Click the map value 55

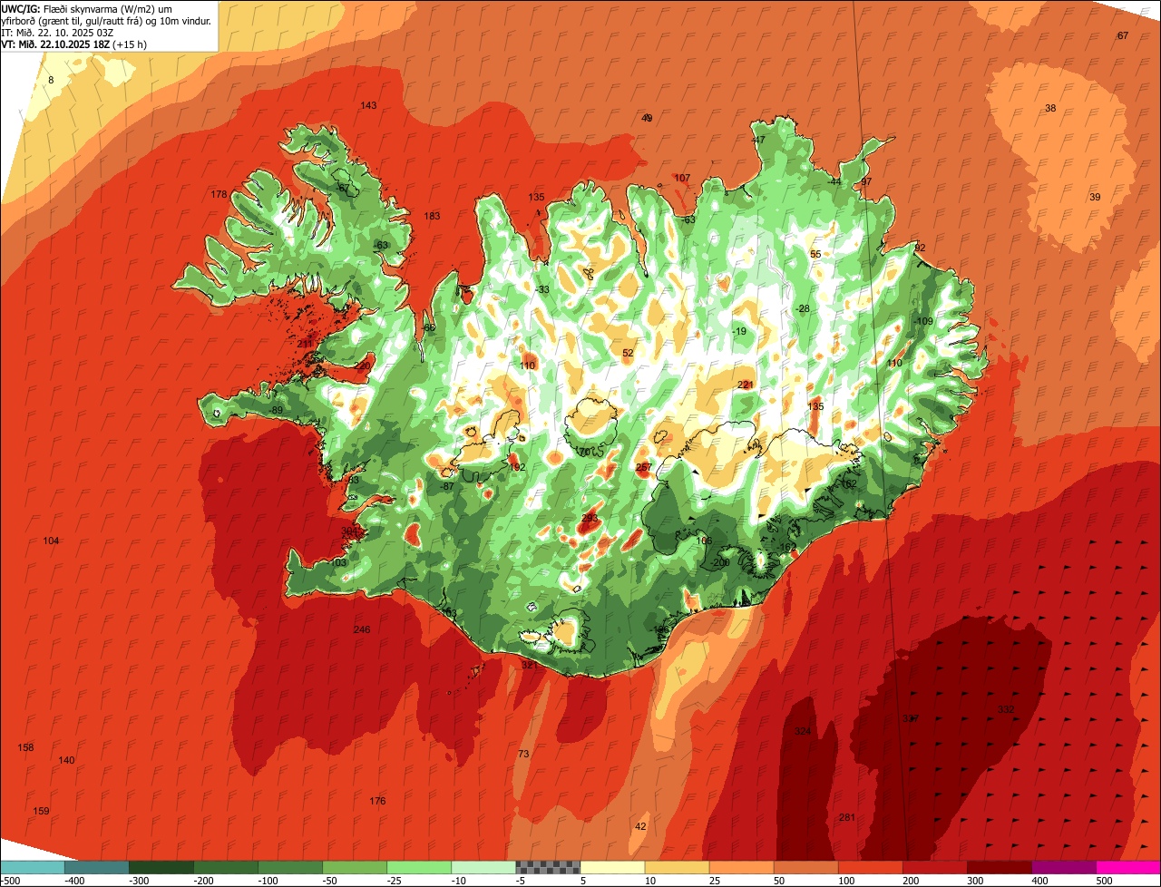815,255
